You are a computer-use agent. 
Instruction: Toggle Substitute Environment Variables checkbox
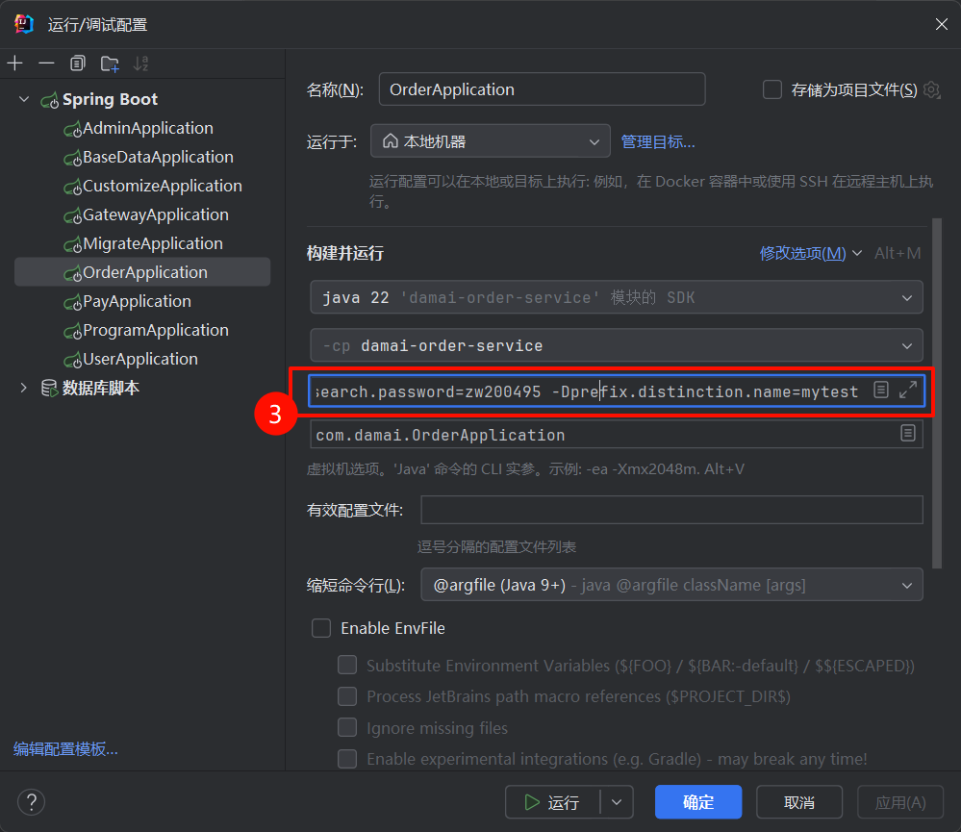347,665
